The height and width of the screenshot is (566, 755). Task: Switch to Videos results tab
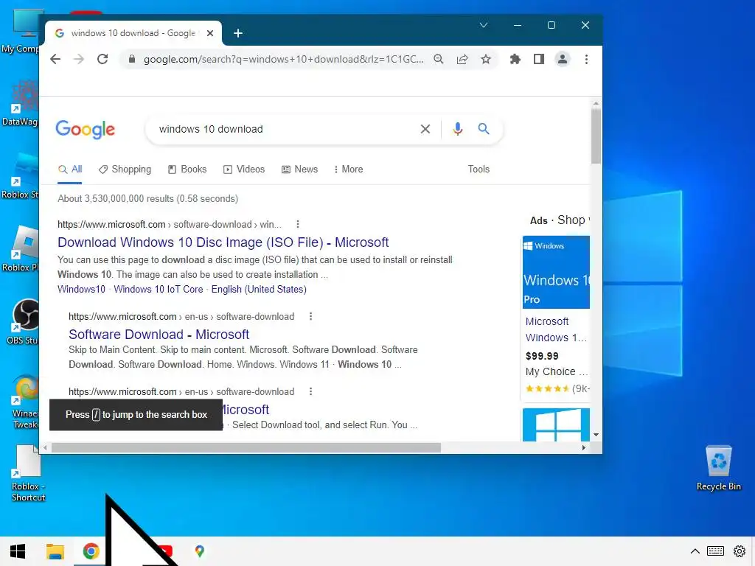[x=243, y=170]
